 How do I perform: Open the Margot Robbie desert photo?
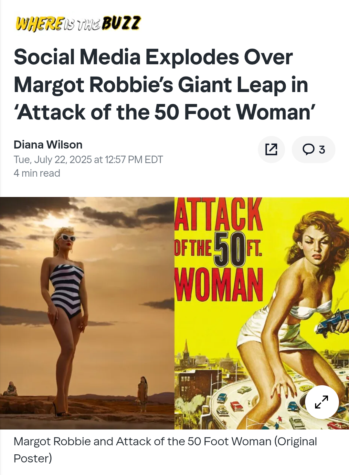(x=87, y=313)
